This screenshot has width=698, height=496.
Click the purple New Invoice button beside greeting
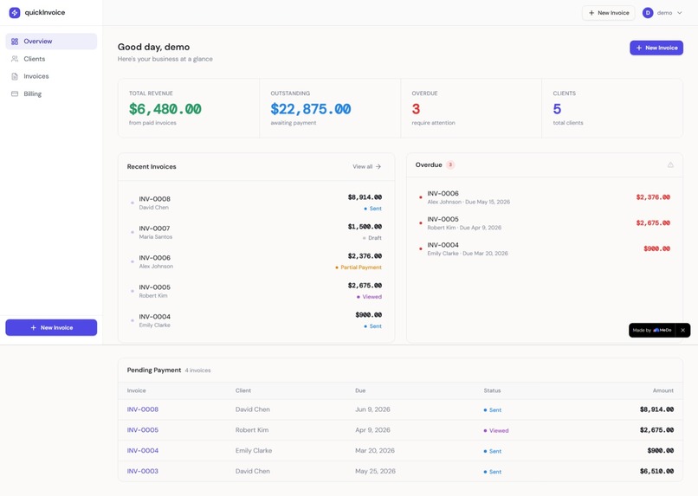click(656, 48)
